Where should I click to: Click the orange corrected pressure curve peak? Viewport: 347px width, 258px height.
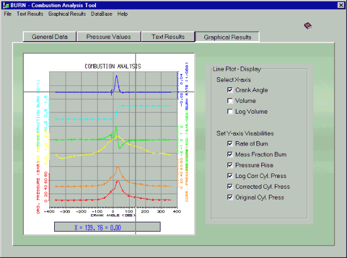point(118,168)
